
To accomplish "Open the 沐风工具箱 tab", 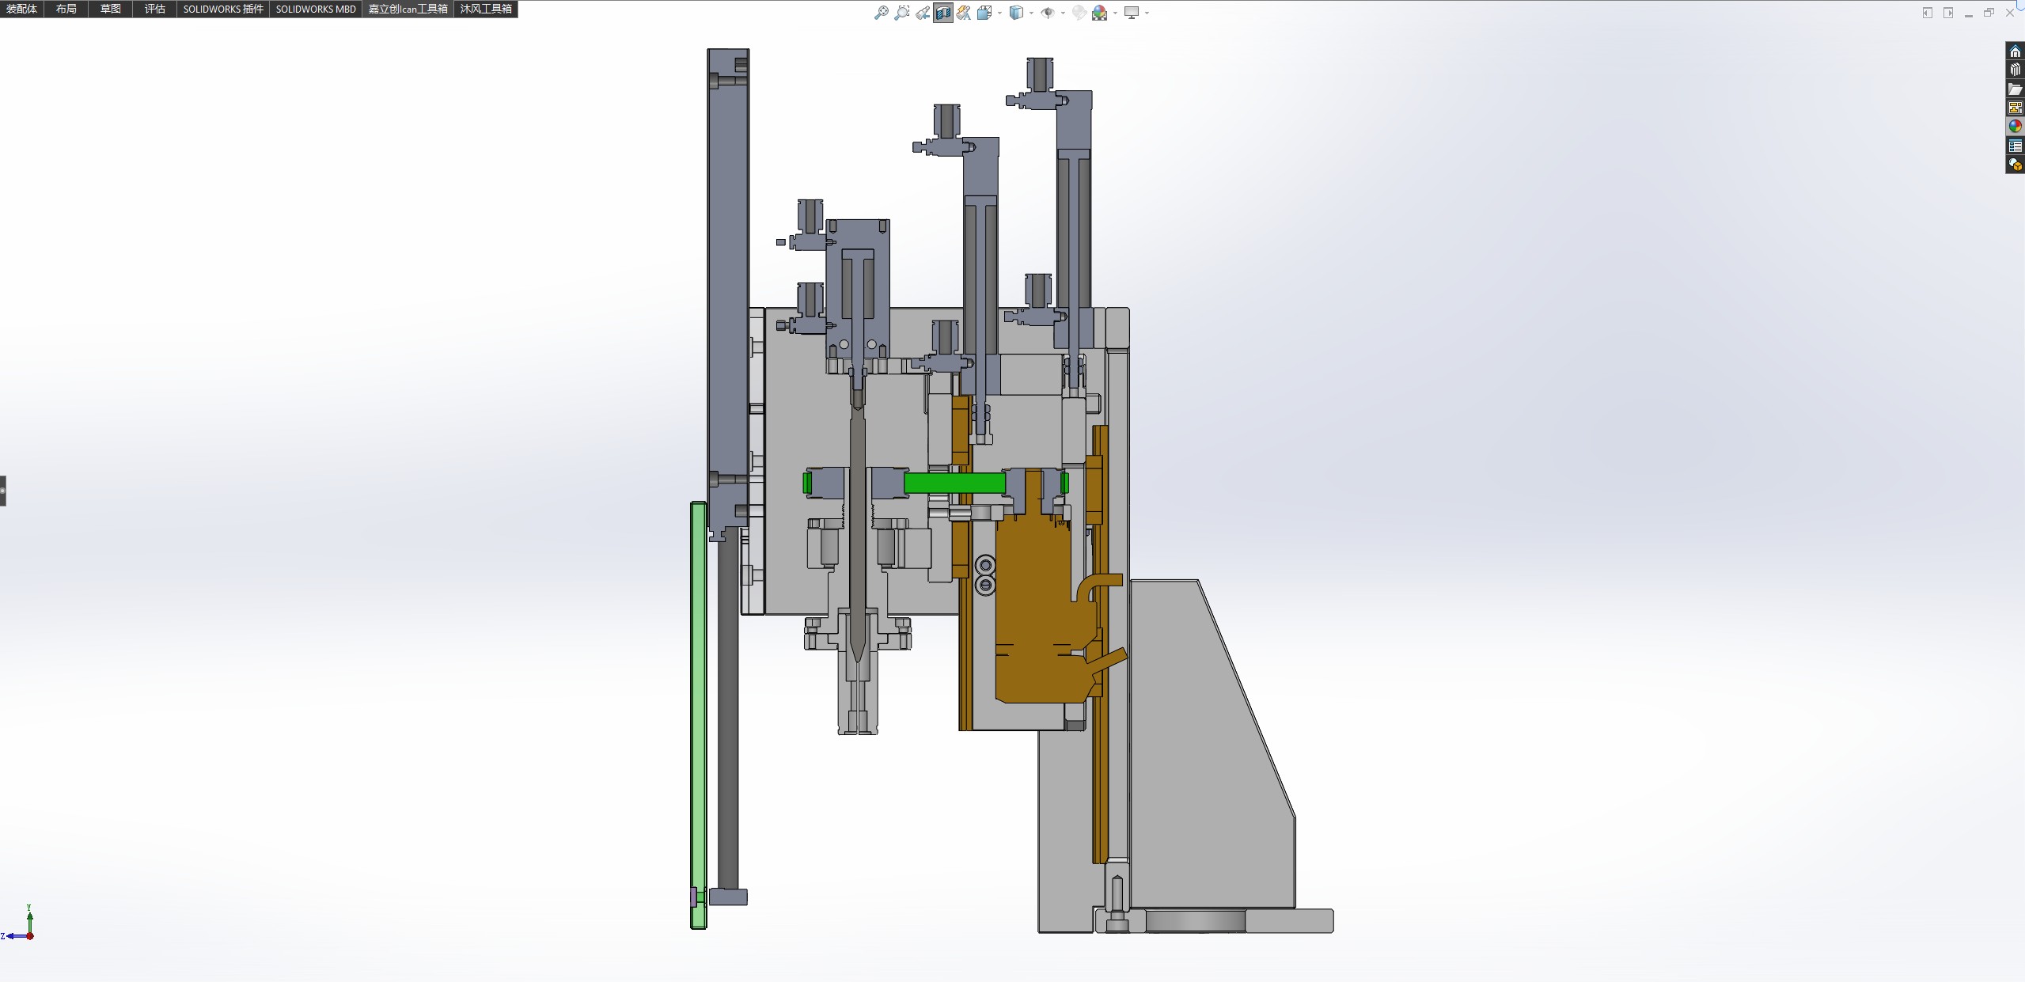I will tap(486, 9).
